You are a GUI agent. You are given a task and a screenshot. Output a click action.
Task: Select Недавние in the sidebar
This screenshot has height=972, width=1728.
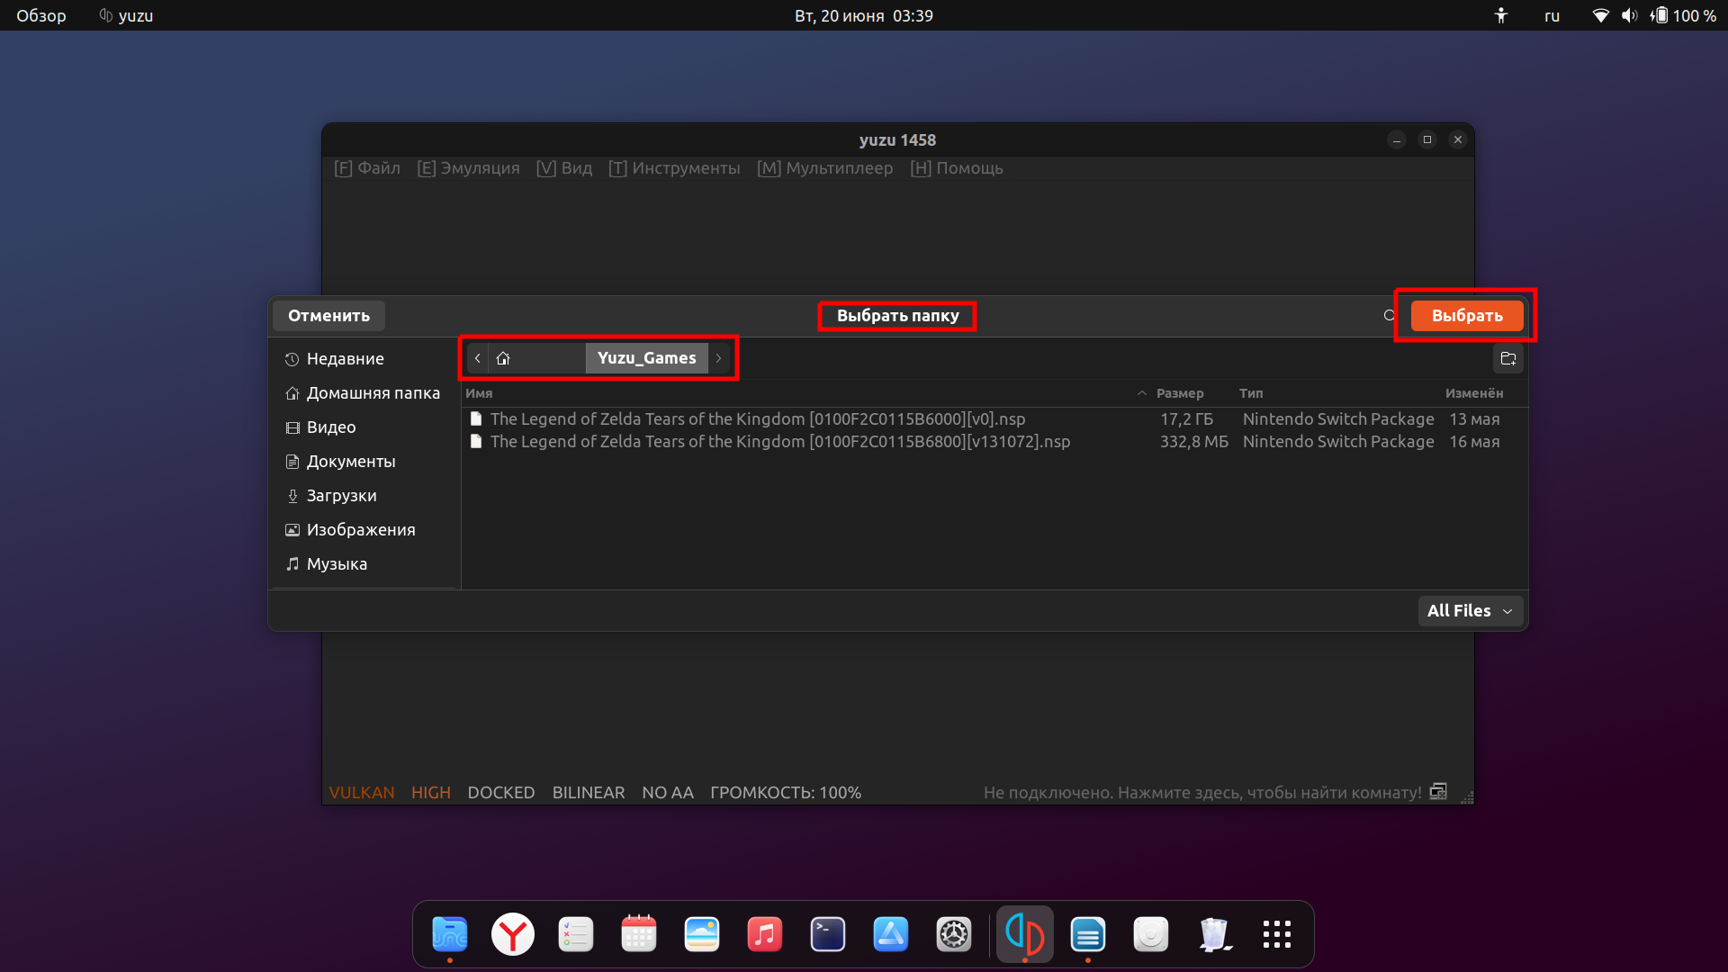pos(366,359)
